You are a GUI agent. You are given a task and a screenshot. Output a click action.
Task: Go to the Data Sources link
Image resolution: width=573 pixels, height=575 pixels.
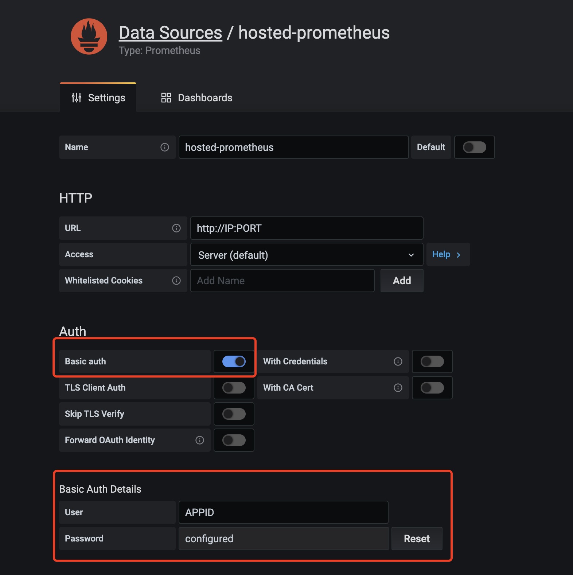click(171, 33)
